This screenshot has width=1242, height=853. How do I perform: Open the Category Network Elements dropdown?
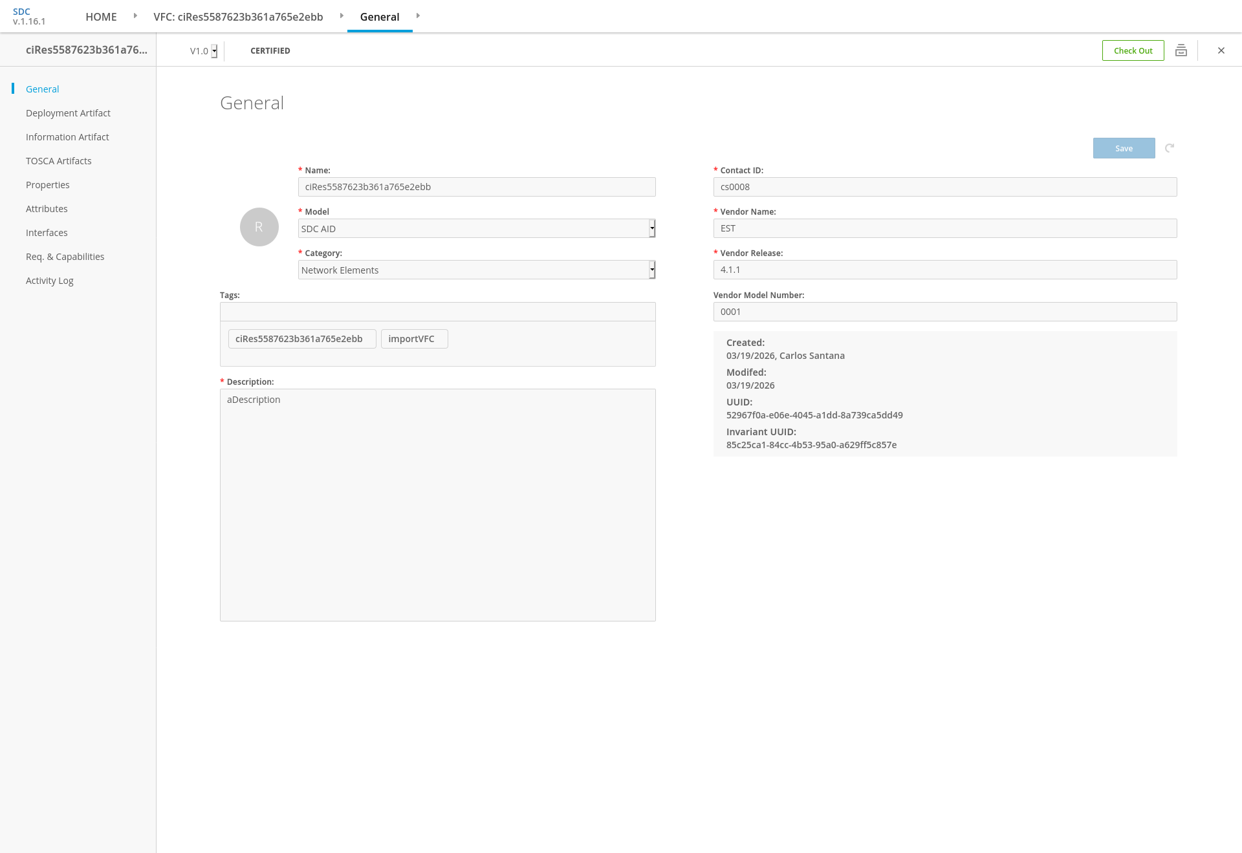point(652,270)
